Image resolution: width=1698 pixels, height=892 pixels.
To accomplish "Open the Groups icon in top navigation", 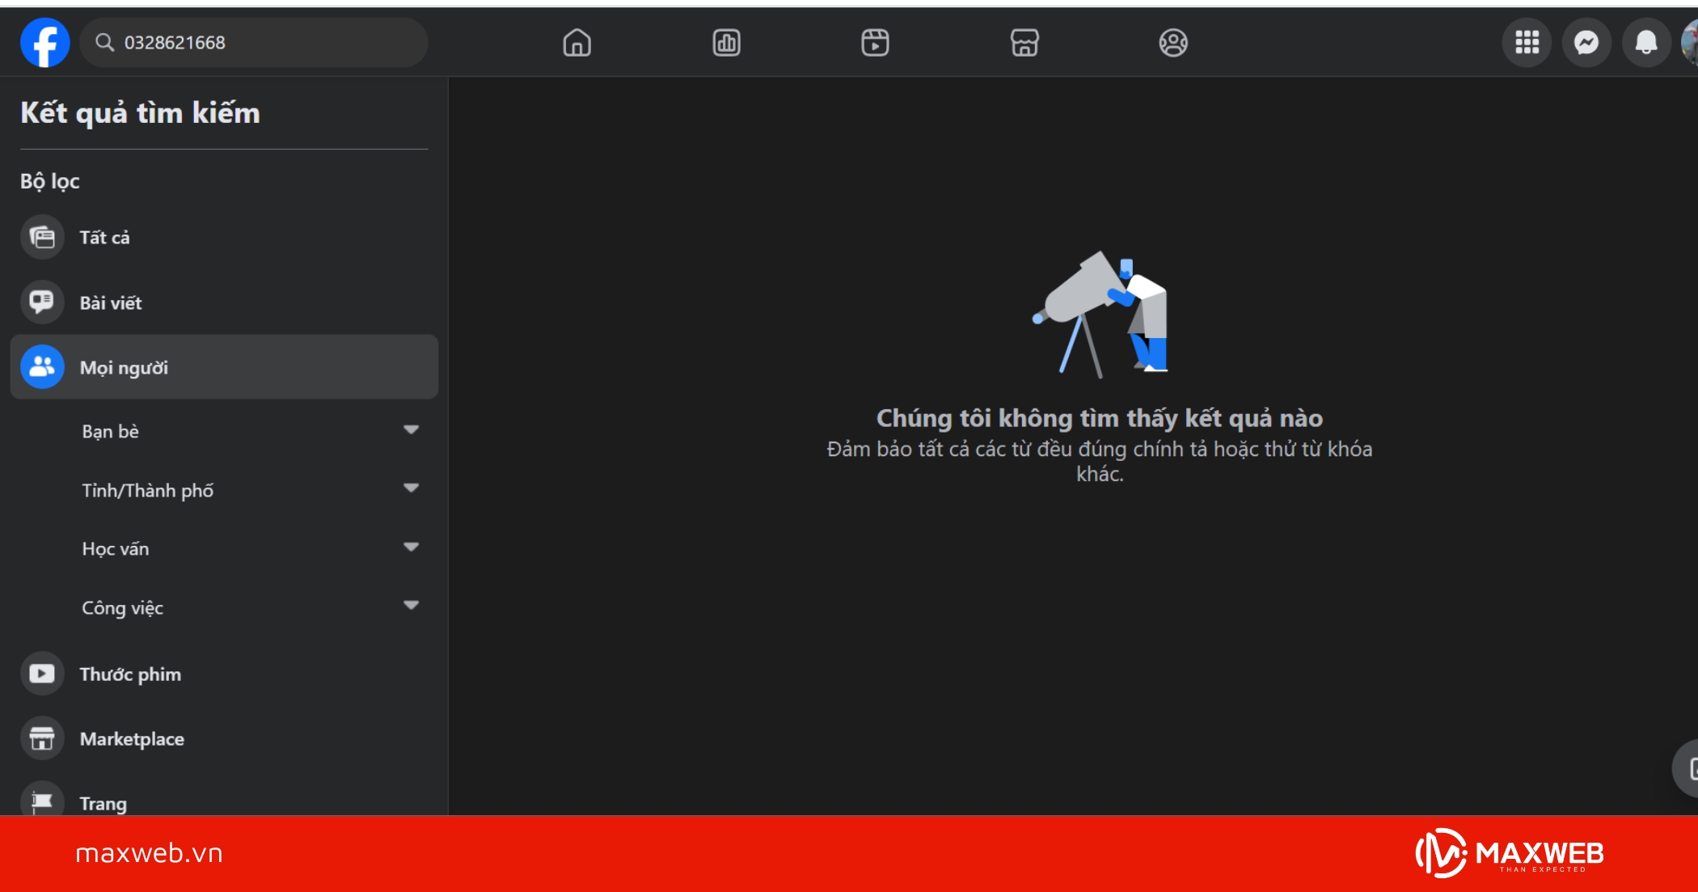I will tap(1173, 43).
